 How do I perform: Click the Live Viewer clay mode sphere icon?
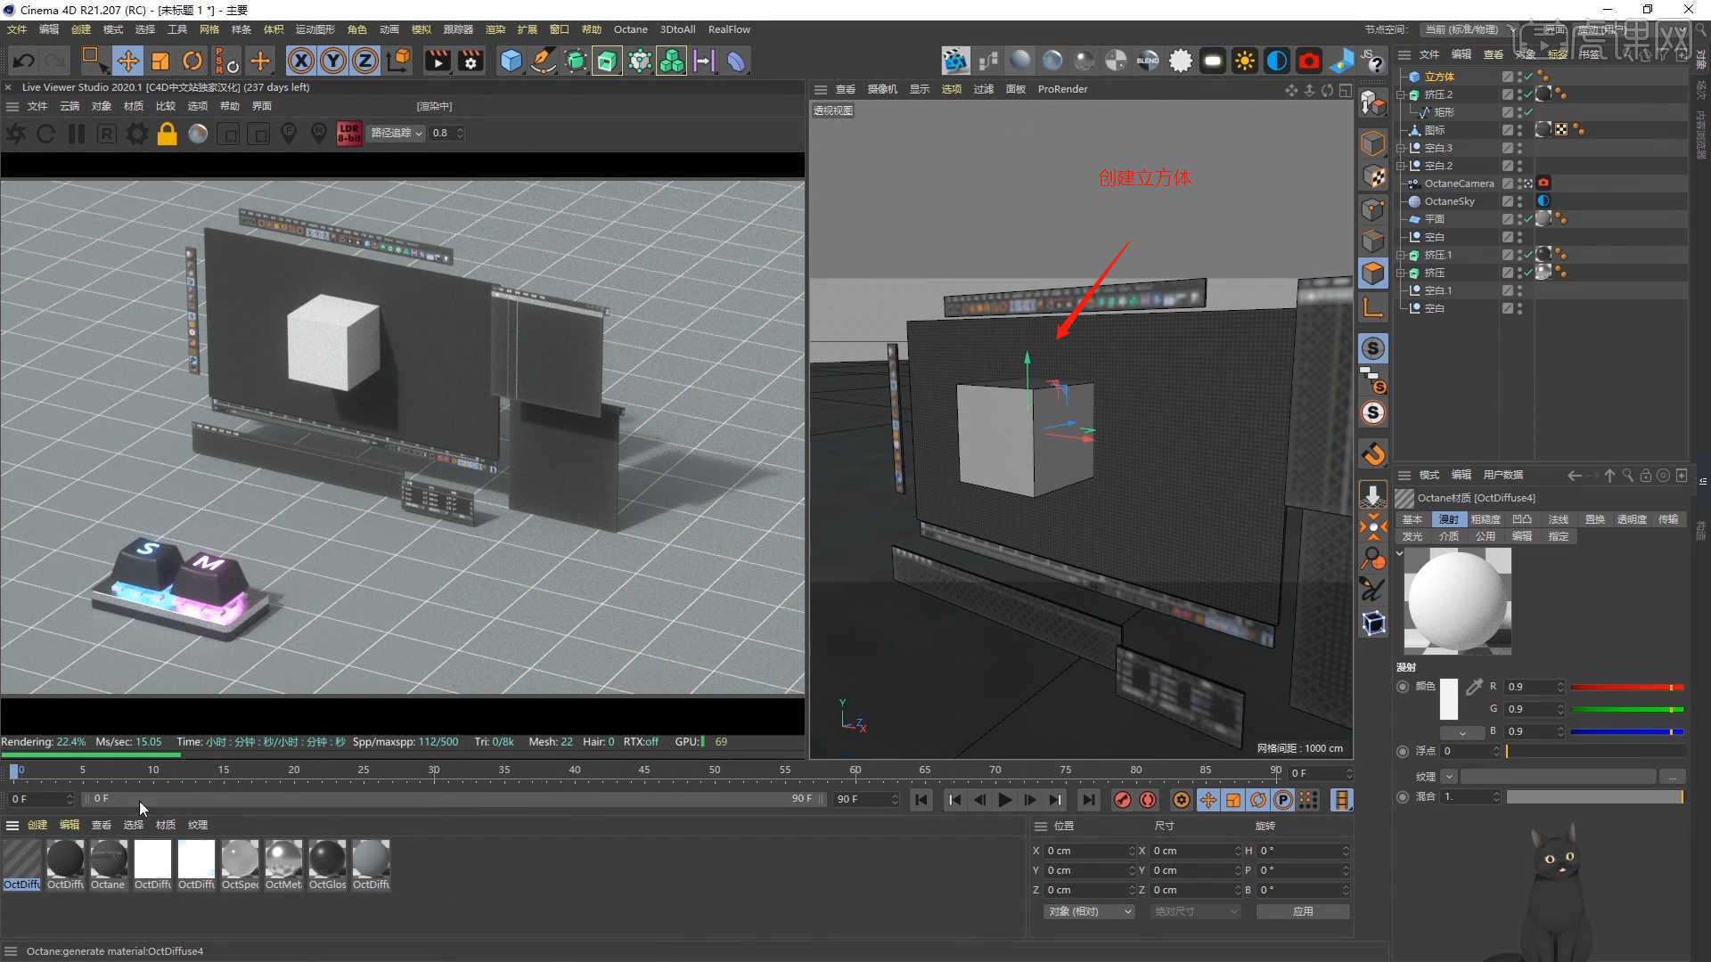pyautogui.click(x=198, y=134)
